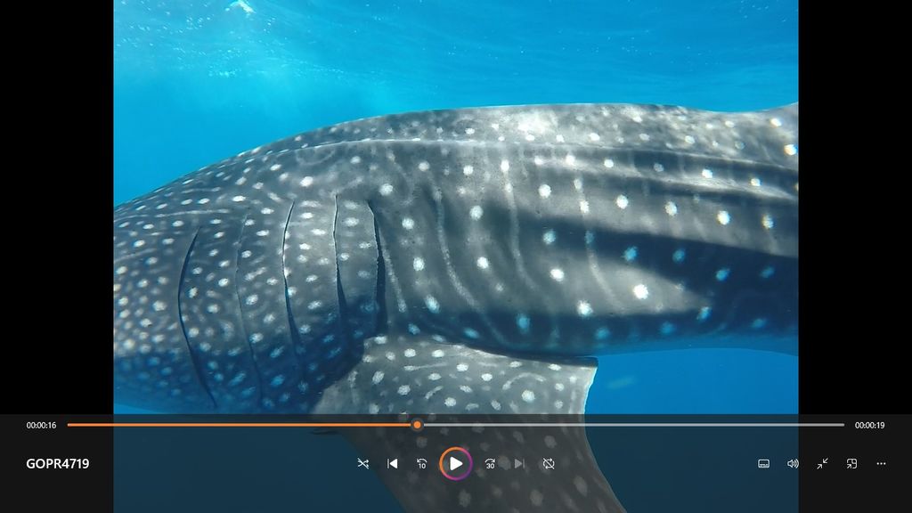Toggle repeat mode
Screen dimensions: 912x513
tap(549, 463)
